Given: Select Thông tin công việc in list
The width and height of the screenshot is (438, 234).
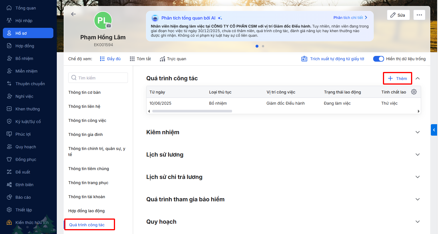Looking at the screenshot, I should [x=87, y=120].
